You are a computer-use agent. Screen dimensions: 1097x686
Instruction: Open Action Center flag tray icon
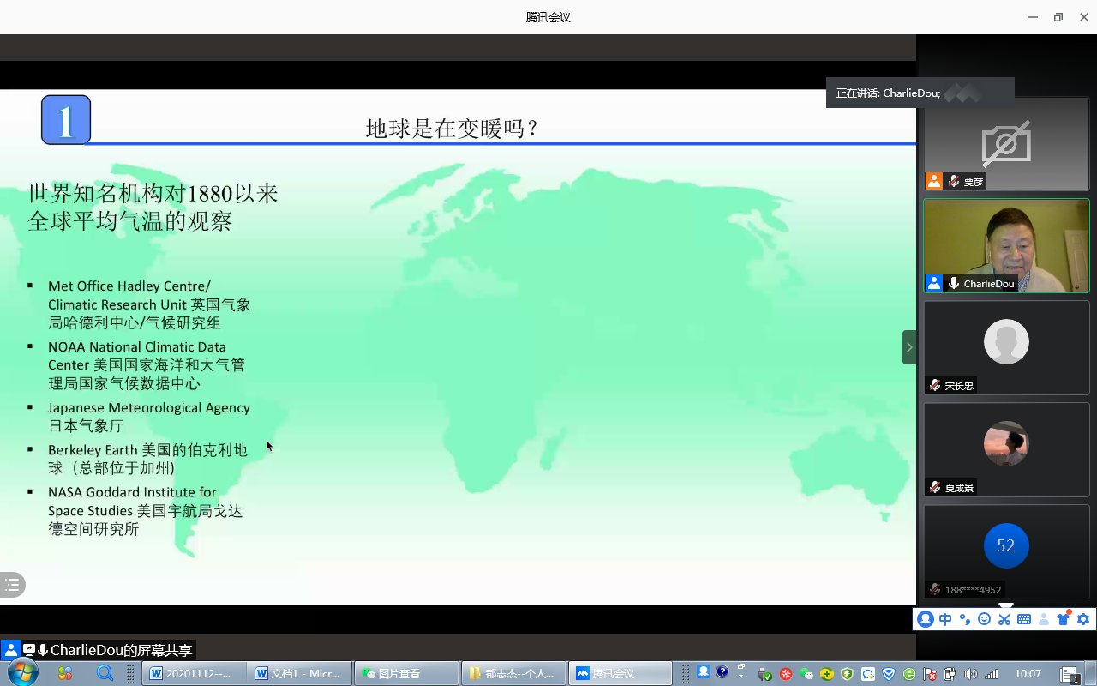(x=930, y=674)
